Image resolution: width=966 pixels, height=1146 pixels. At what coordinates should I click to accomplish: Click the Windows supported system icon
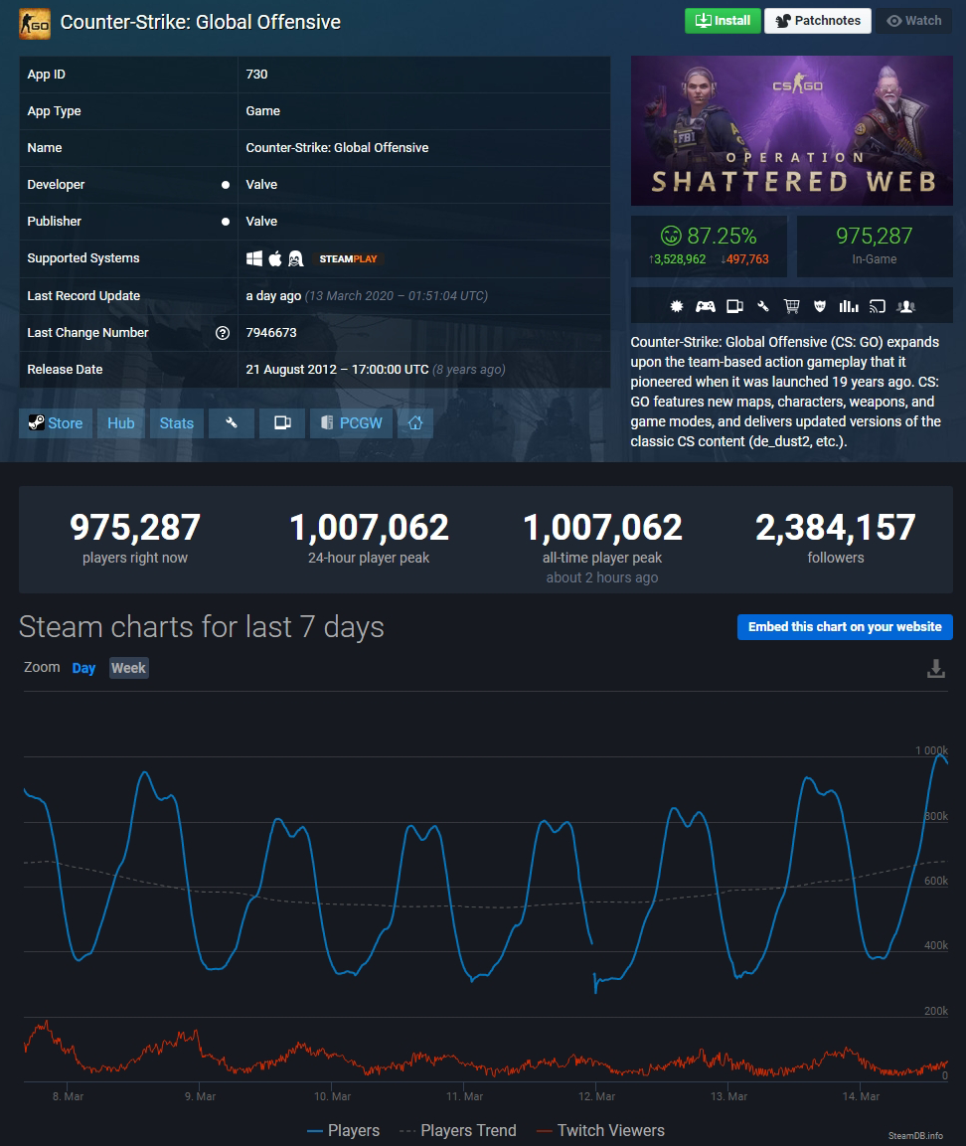pos(254,258)
